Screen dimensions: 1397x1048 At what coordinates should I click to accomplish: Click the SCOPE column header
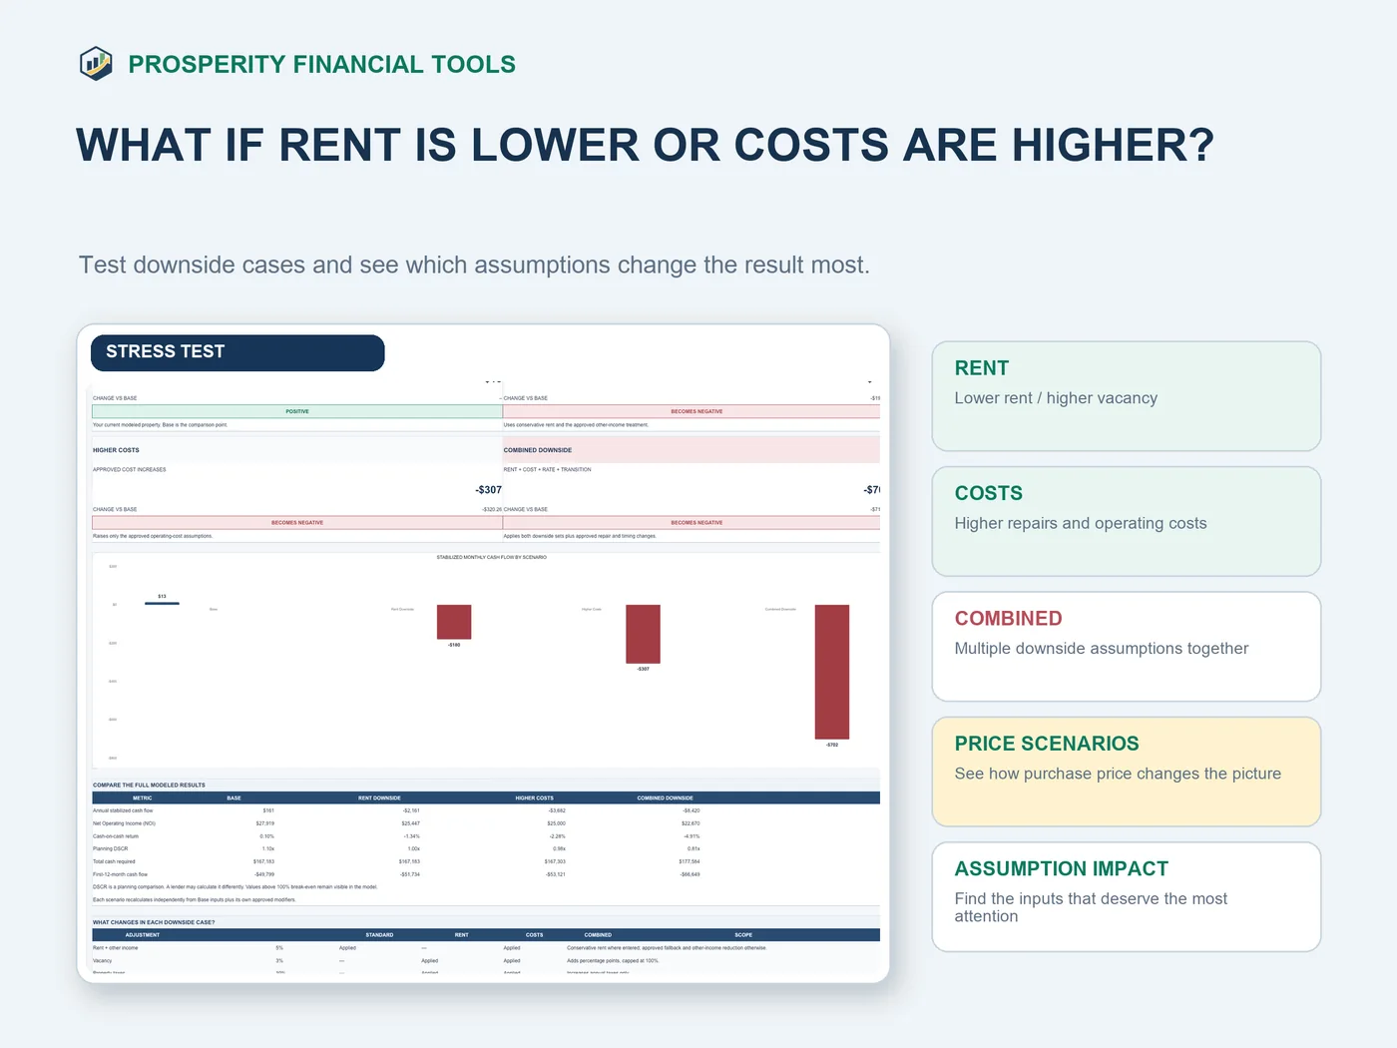(743, 935)
